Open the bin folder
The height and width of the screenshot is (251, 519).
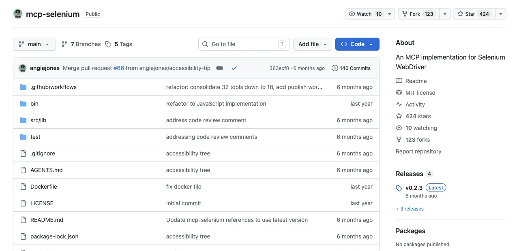click(x=34, y=104)
